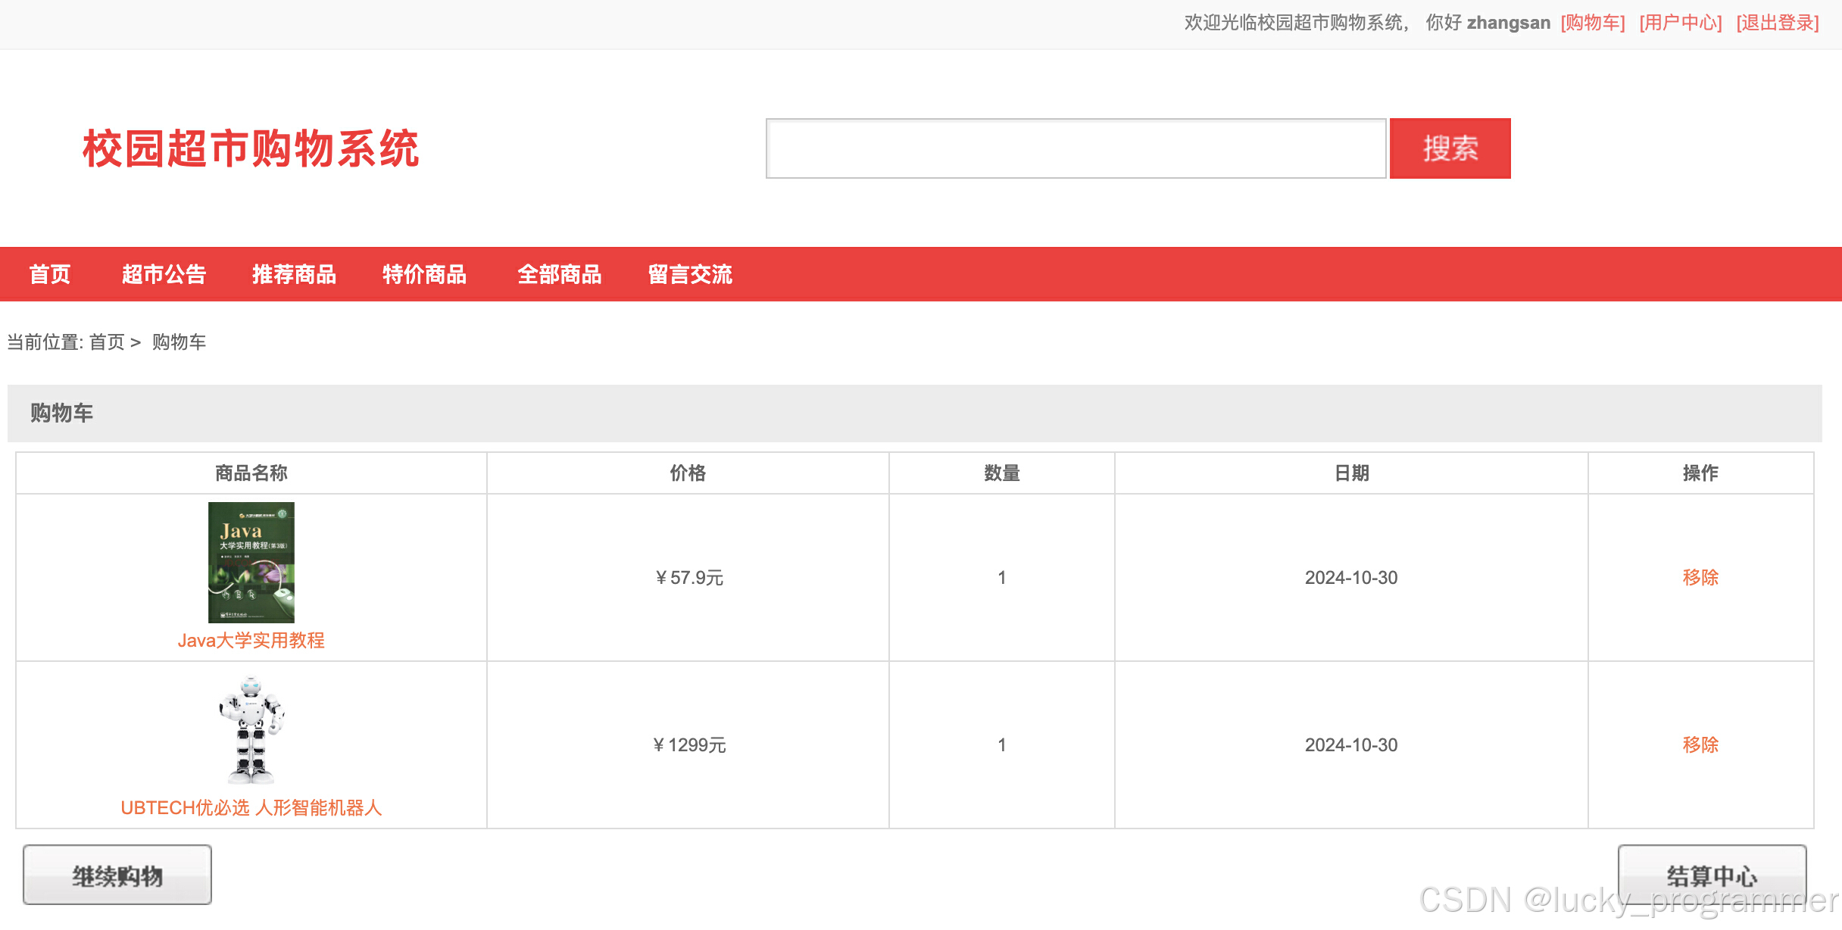Remove the Java textbook from cart
Viewport: 1842px width, 930px height.
point(1700,577)
